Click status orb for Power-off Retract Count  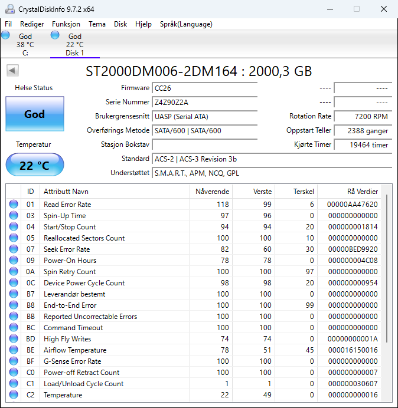tap(14, 372)
